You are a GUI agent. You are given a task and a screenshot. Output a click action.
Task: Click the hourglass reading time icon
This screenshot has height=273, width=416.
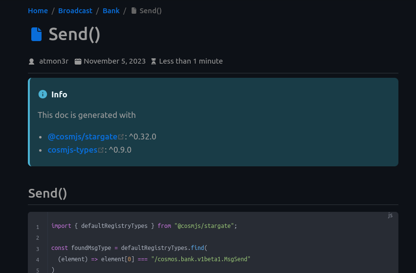[x=153, y=62]
